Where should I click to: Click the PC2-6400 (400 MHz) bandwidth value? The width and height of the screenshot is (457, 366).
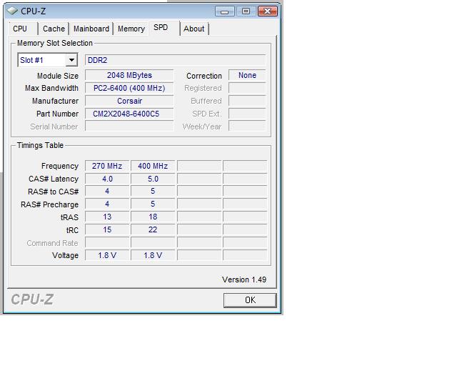(129, 88)
